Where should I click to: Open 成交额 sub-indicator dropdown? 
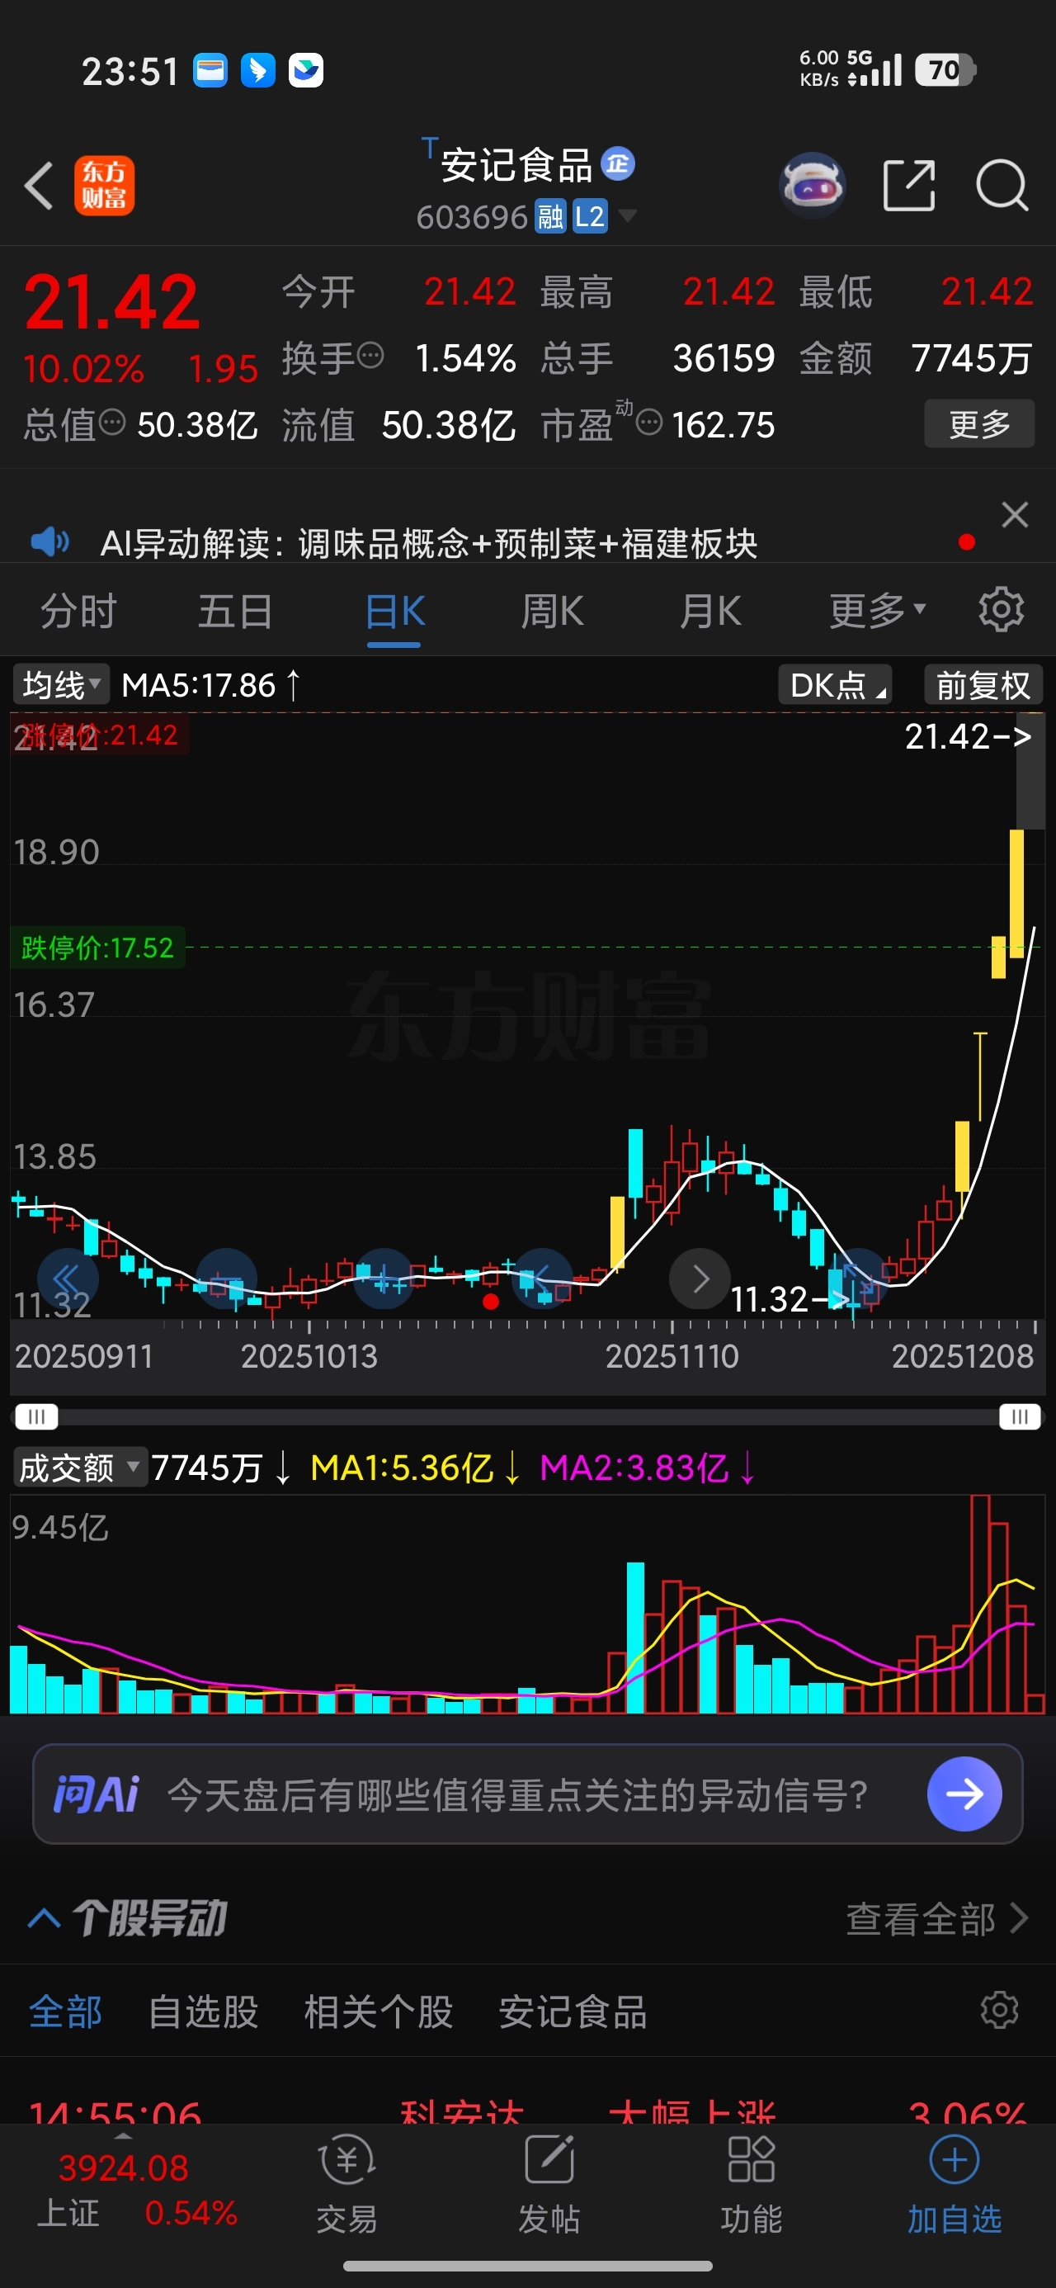pos(80,1468)
